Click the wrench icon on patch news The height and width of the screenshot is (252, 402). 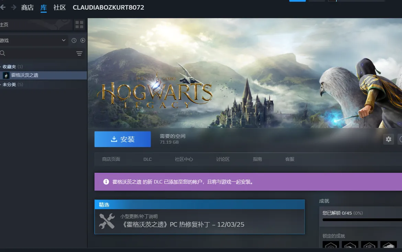(x=107, y=221)
